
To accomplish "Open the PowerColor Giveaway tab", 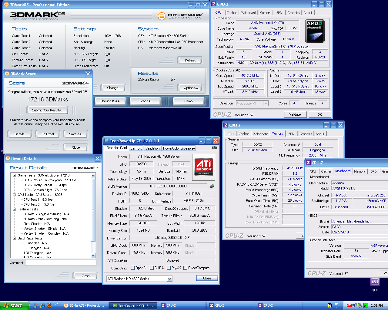I will pos(179,148).
